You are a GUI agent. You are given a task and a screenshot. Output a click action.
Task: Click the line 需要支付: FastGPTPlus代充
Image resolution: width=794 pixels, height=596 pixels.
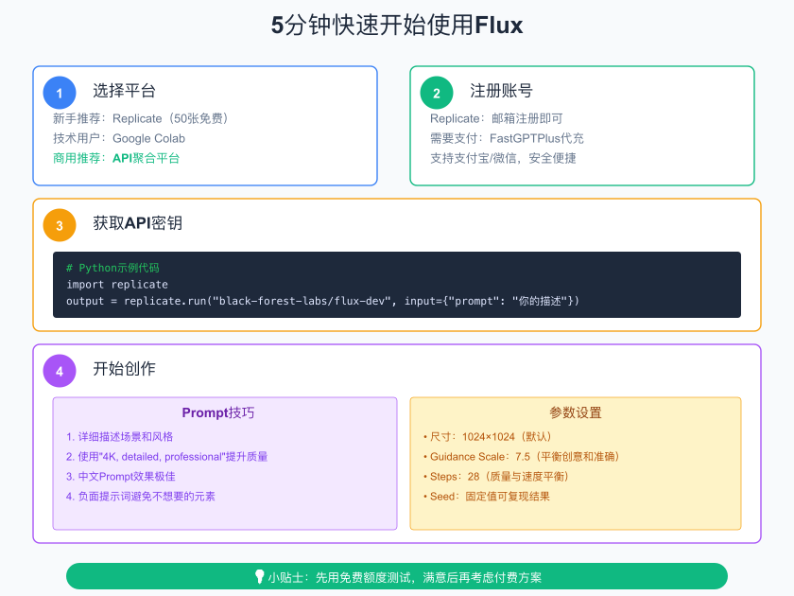[x=507, y=138]
